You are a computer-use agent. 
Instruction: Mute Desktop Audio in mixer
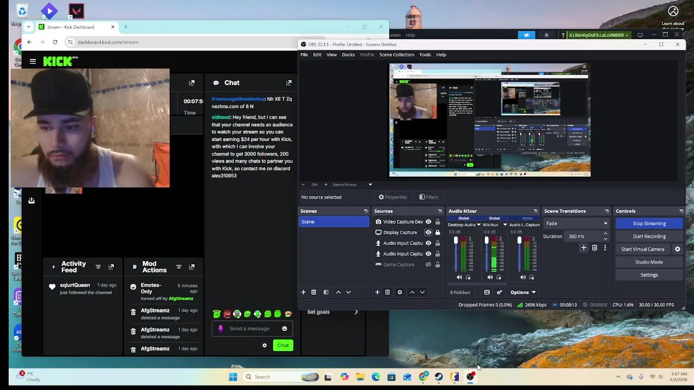pos(459,277)
